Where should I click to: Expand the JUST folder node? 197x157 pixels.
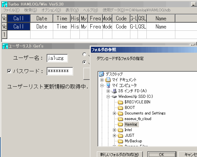click(114, 135)
